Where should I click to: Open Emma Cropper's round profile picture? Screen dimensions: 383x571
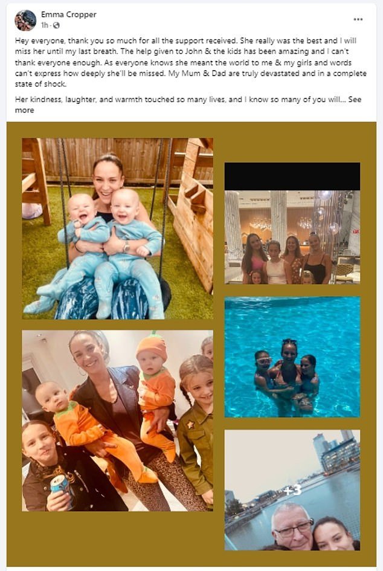(x=25, y=20)
